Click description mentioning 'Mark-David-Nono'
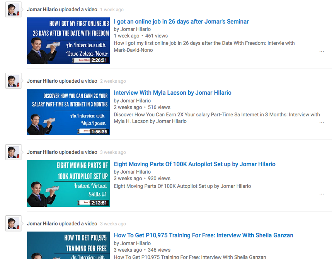This screenshot has height=259, width=332. click(x=204, y=47)
